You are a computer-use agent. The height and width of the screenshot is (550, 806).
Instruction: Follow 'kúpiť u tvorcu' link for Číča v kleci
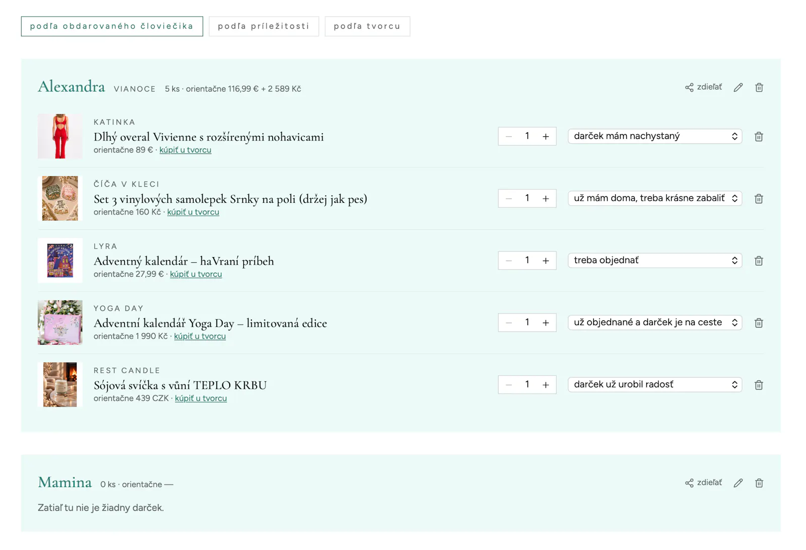(193, 212)
